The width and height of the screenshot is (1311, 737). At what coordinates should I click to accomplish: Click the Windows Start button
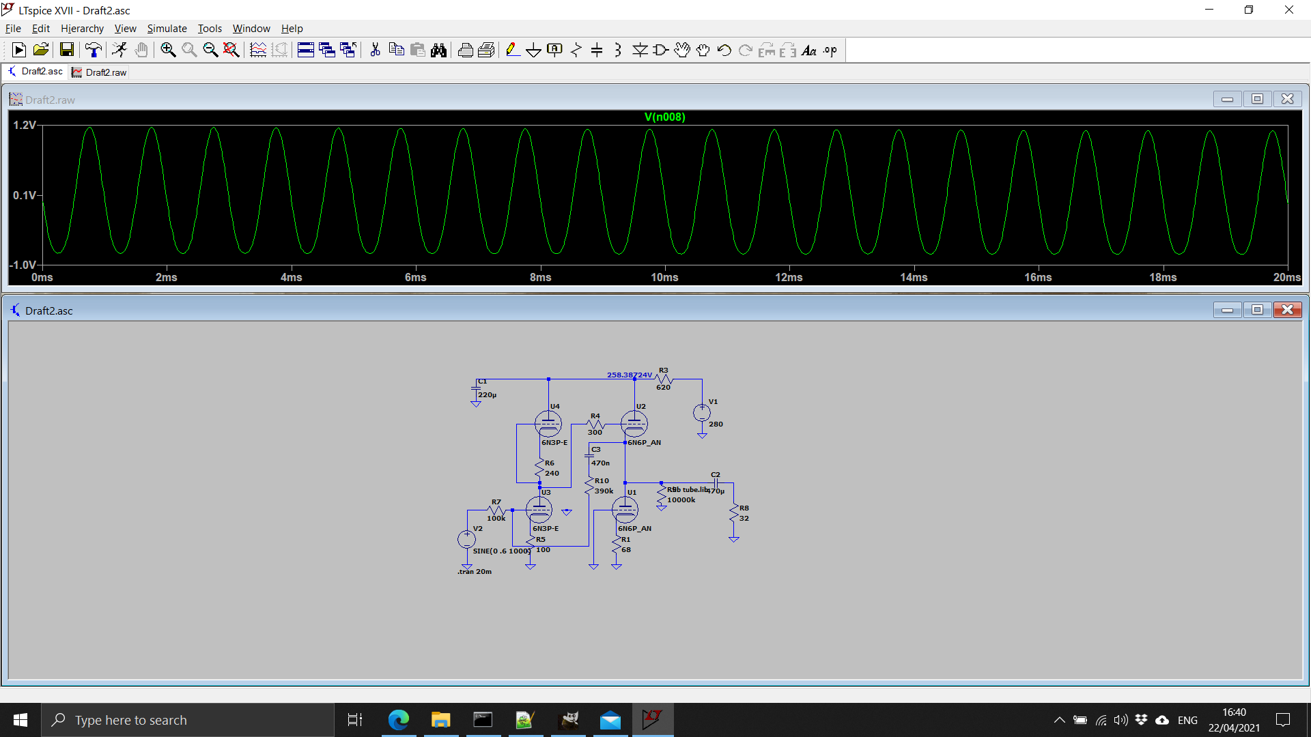click(x=20, y=720)
